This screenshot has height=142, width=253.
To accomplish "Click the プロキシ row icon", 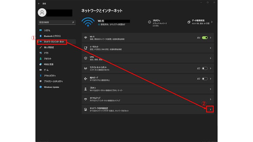I will click(x=86, y=89).
